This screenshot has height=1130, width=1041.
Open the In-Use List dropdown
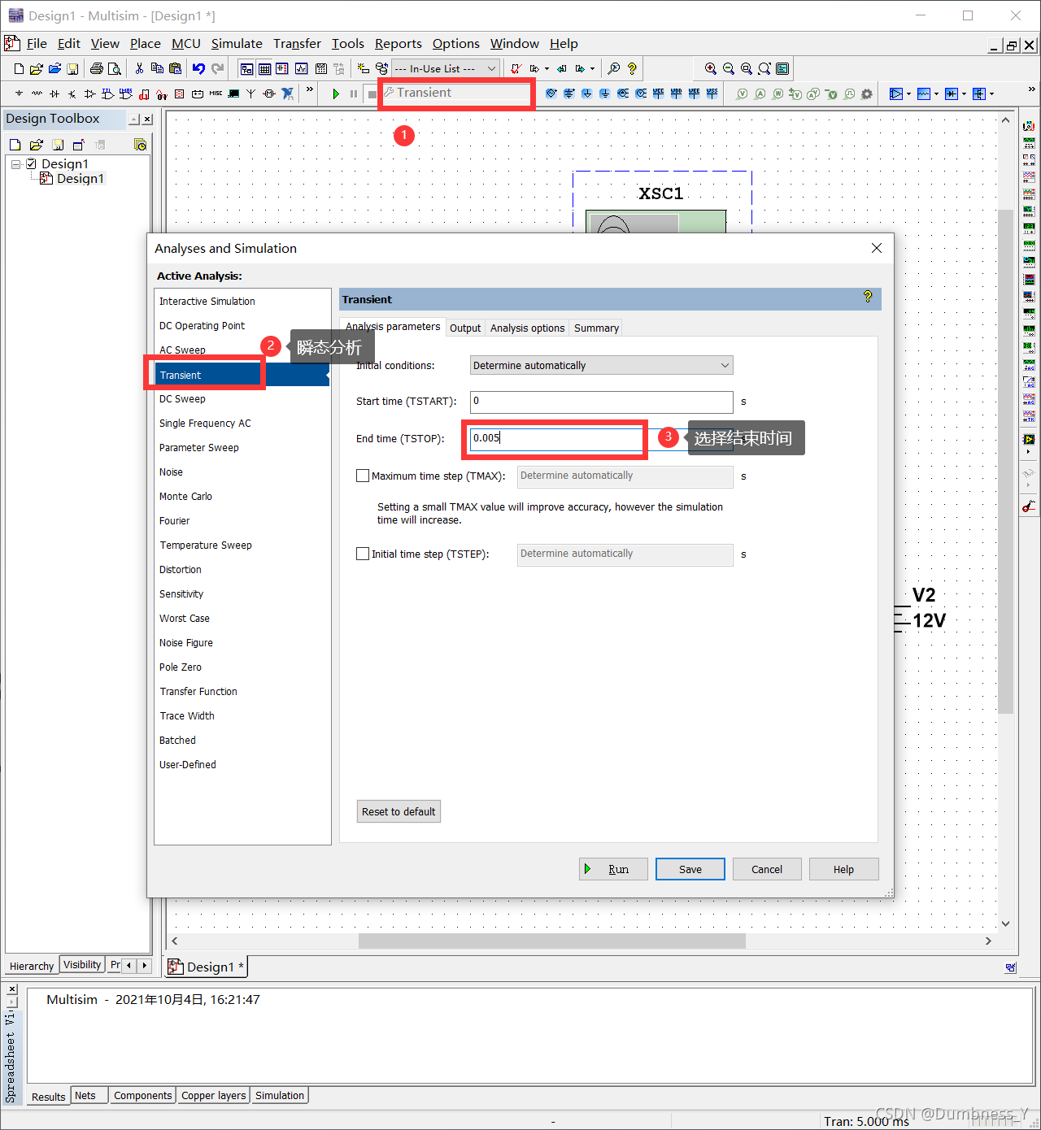(445, 69)
